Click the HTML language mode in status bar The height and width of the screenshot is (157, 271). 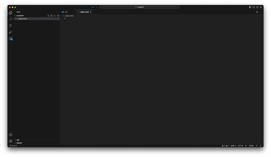251,146
